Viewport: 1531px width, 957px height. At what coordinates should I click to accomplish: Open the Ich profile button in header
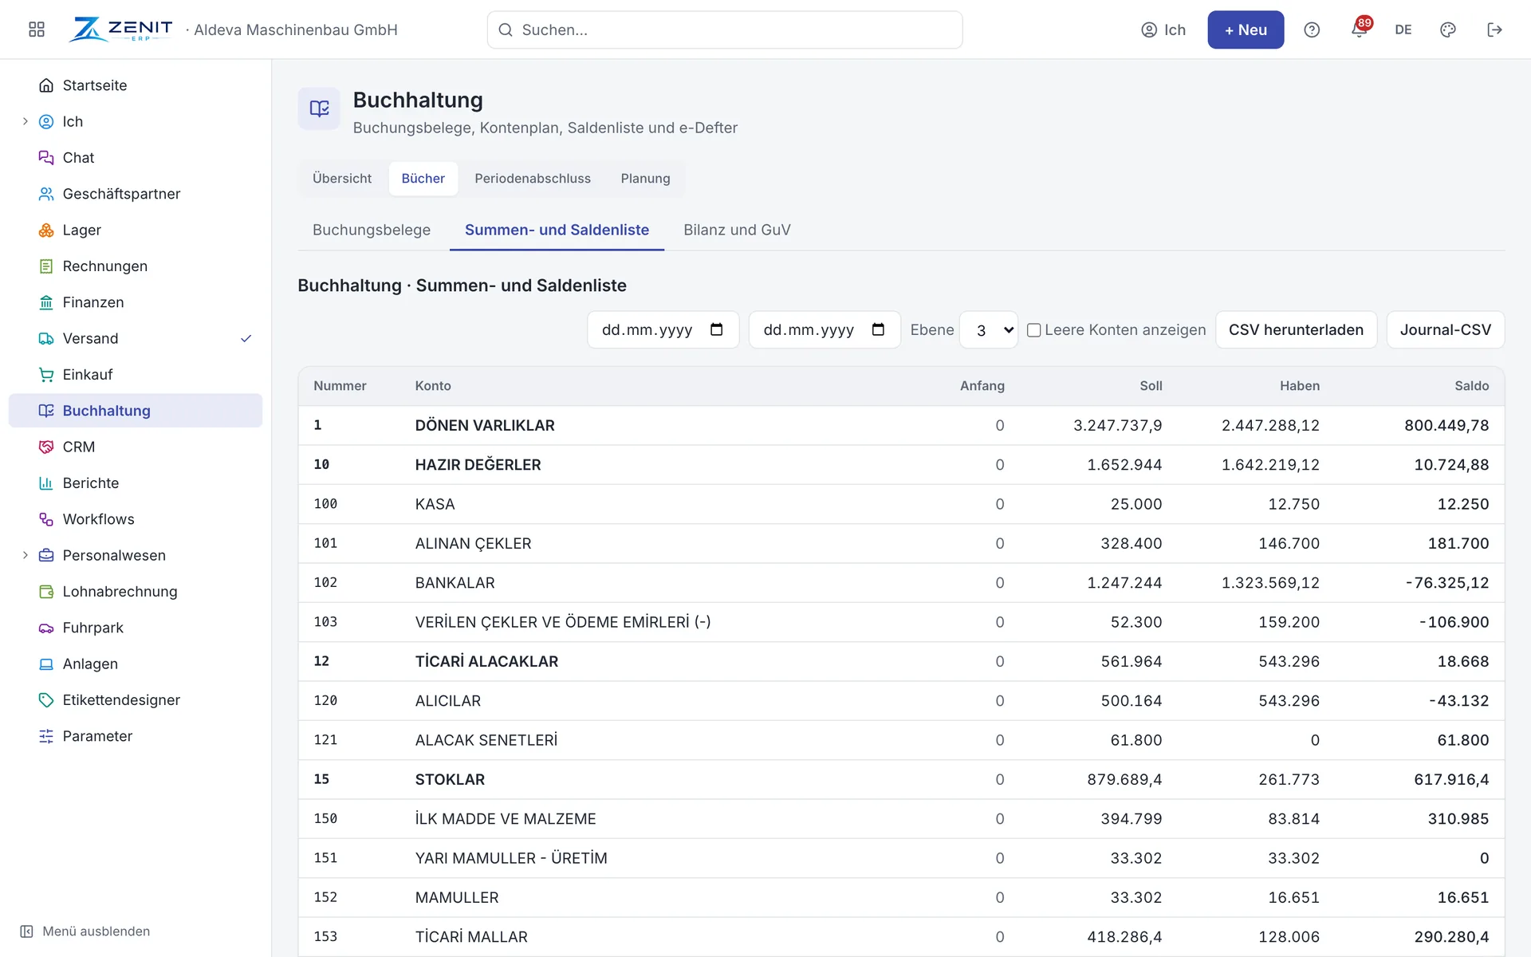[1163, 30]
